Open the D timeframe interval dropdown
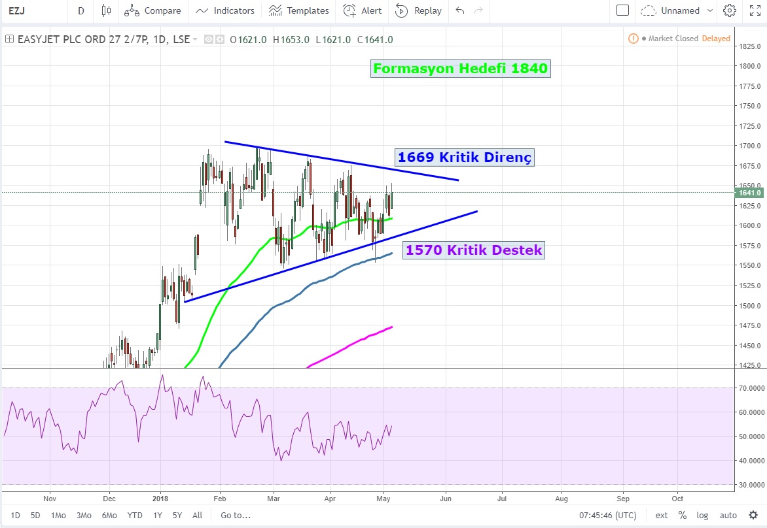Viewport: 767px width, 528px height. (80, 10)
